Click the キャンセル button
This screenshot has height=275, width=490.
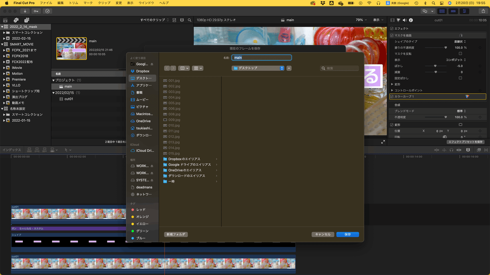tap(323, 234)
